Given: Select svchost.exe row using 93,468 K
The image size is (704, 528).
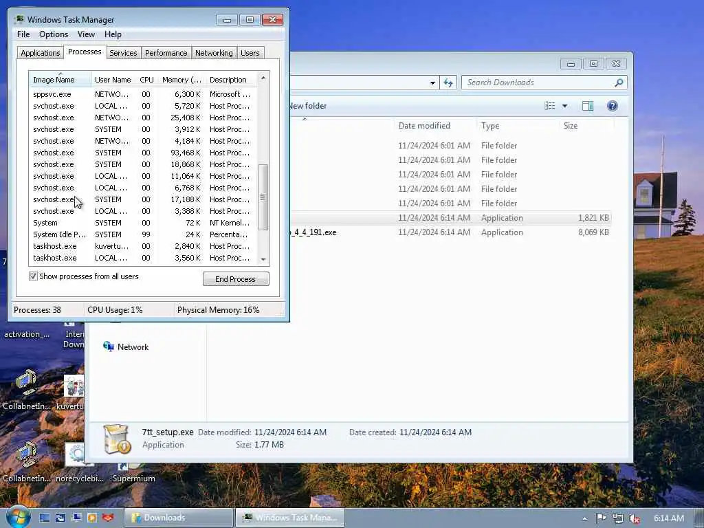Looking at the screenshot, I should pyautogui.click(x=144, y=153).
